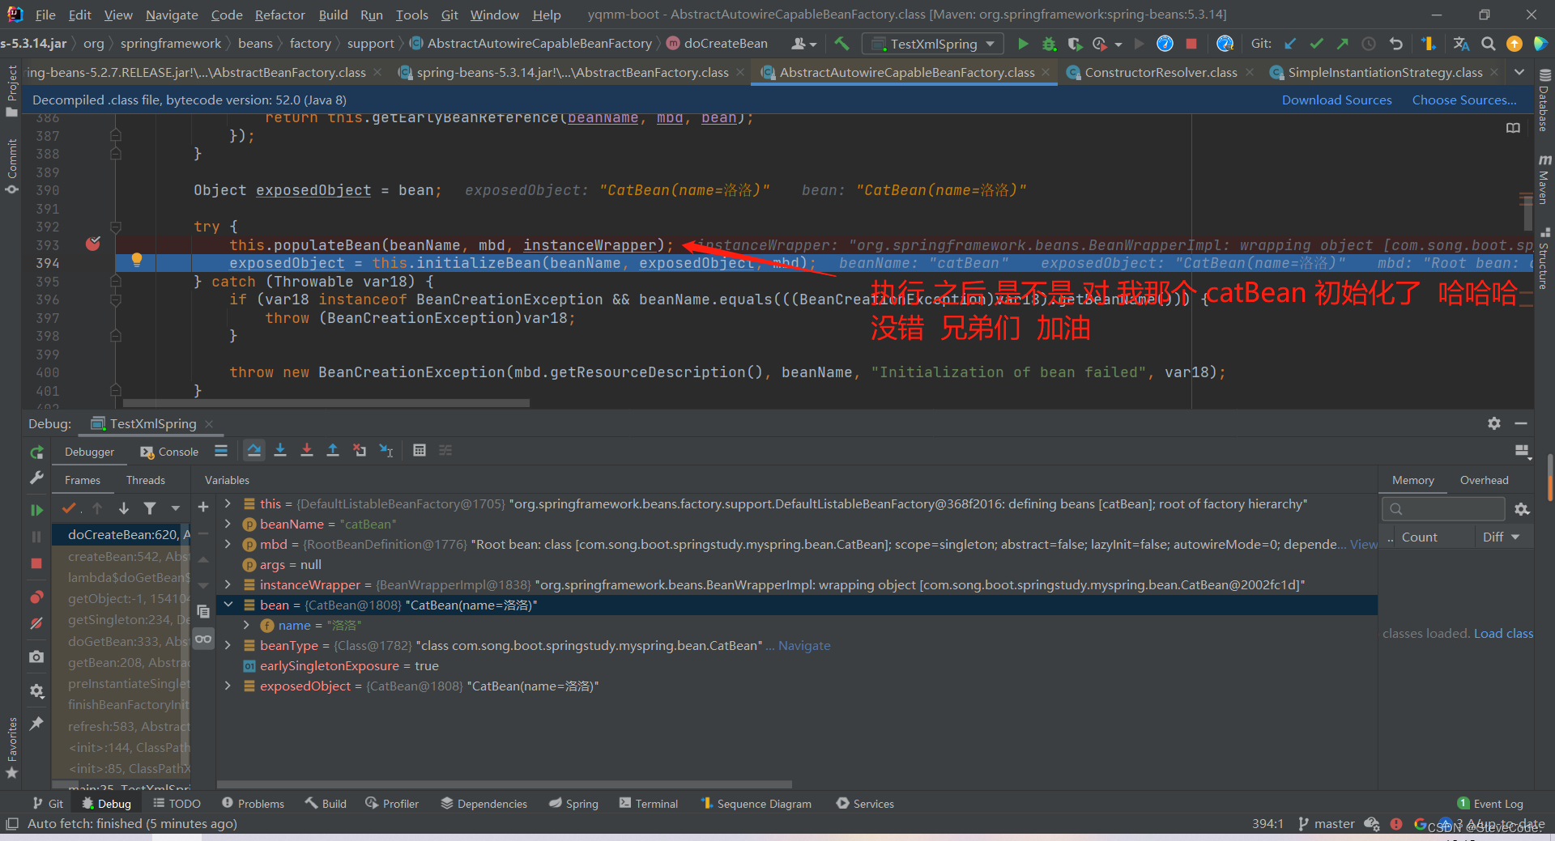The image size is (1555, 841).
Task: Stop the running process with red square
Action: 1191,44
